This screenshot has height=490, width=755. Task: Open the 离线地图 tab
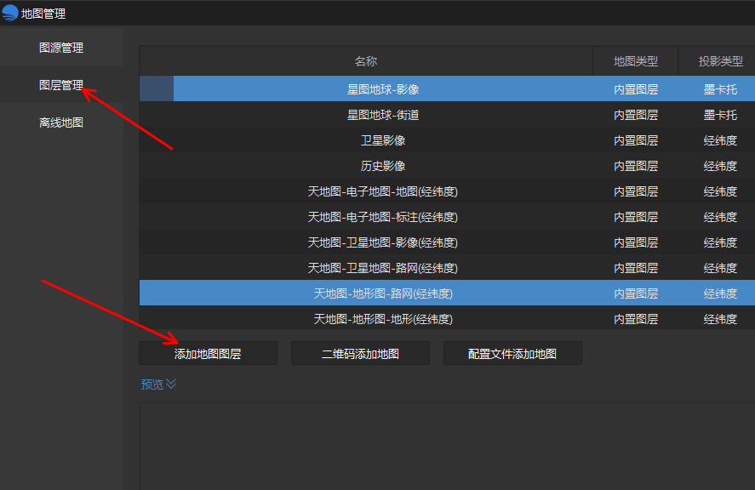[x=61, y=122]
